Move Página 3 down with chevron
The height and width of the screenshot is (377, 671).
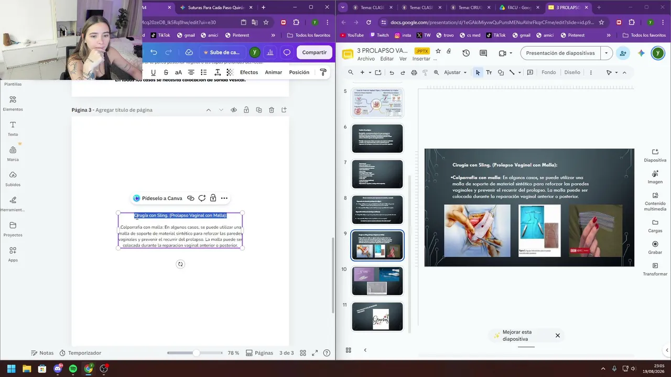(221, 110)
